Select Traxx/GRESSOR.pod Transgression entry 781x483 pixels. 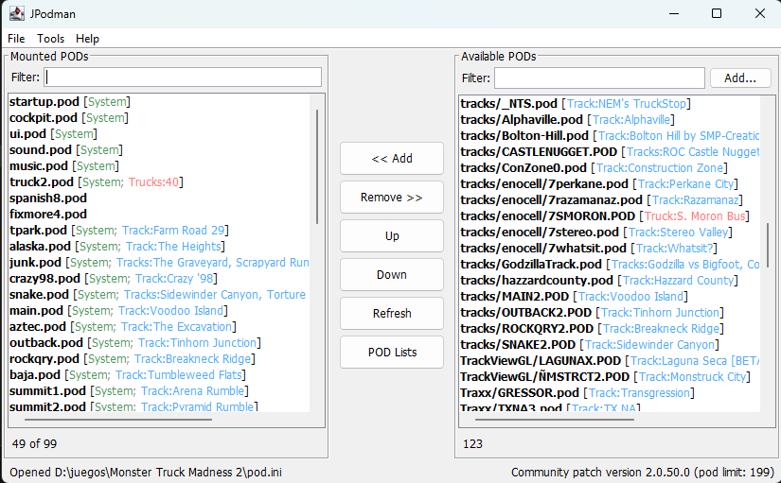pos(610,393)
